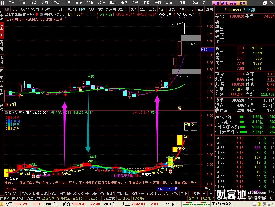
Task: Click the market breadth bar indicator
Action: coord(196,204)
